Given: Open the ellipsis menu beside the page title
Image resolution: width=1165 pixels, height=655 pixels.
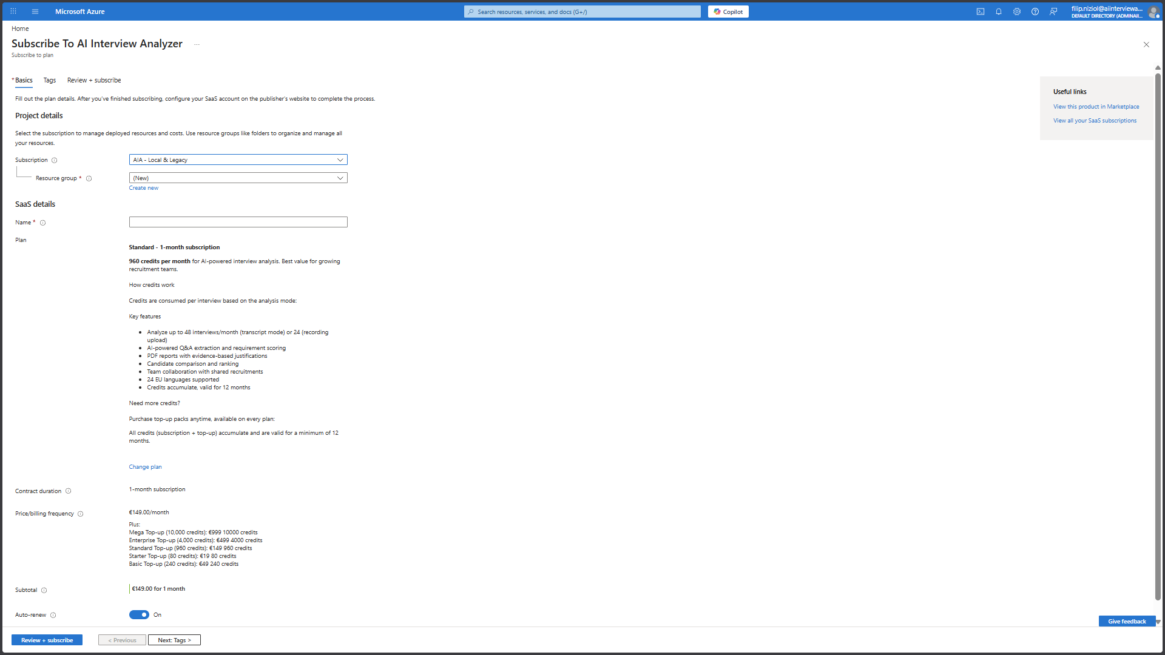Looking at the screenshot, I should point(197,44).
